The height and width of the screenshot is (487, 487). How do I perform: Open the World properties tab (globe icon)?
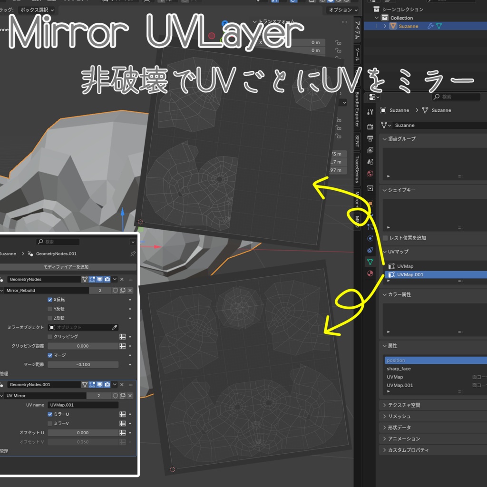click(370, 173)
